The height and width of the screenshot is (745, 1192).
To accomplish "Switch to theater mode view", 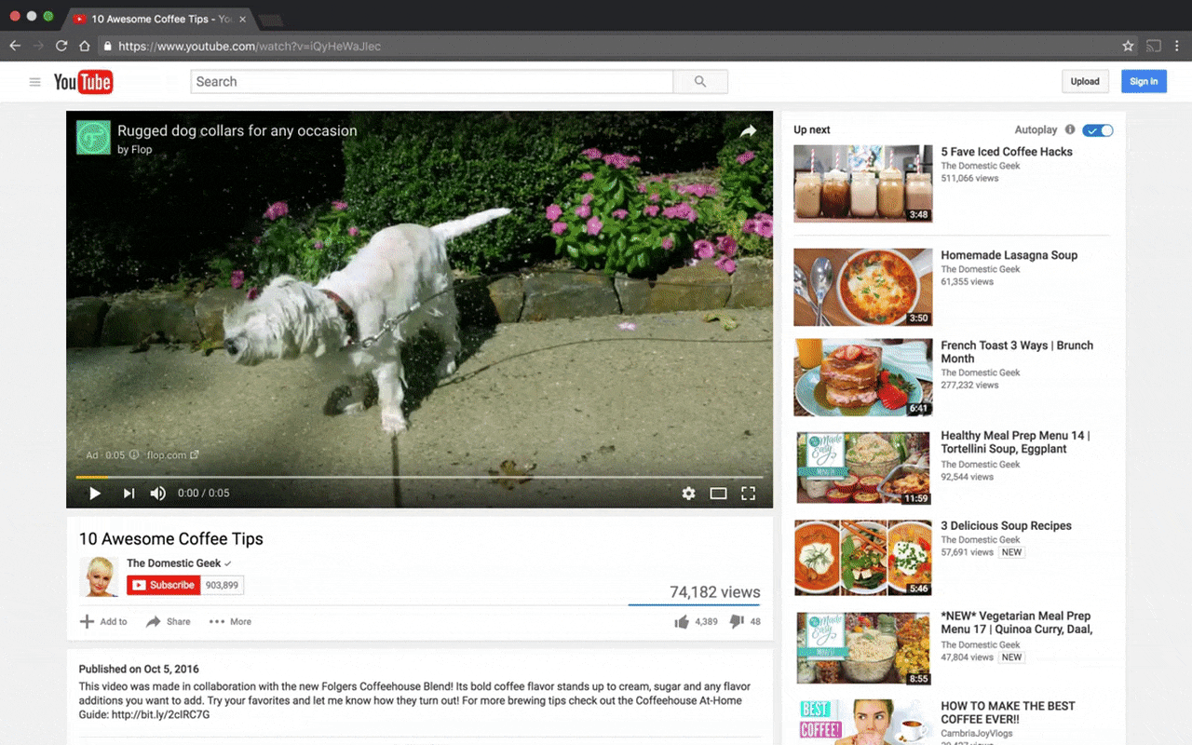I will point(718,494).
